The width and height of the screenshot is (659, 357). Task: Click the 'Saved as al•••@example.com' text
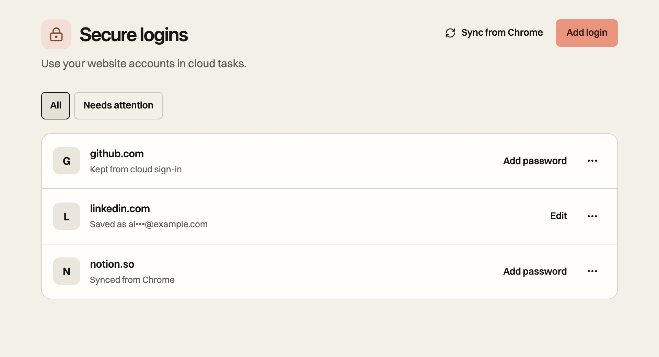click(x=149, y=224)
